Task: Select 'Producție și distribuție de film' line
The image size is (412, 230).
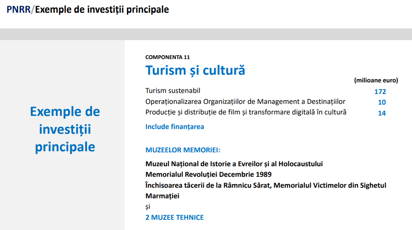Action: (x=246, y=112)
